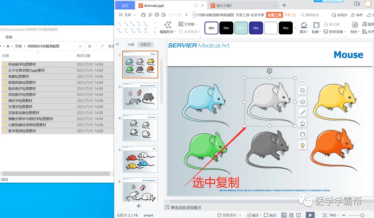Insert a Text Box (文本框)
This screenshot has width=374, height=218.
click(188, 24)
